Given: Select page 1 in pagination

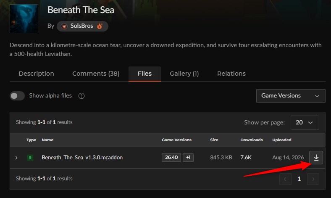Looking at the screenshot, I should coord(299,179).
